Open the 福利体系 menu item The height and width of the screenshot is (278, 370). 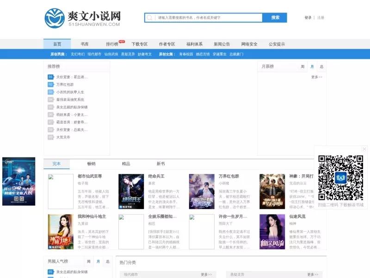[194, 44]
